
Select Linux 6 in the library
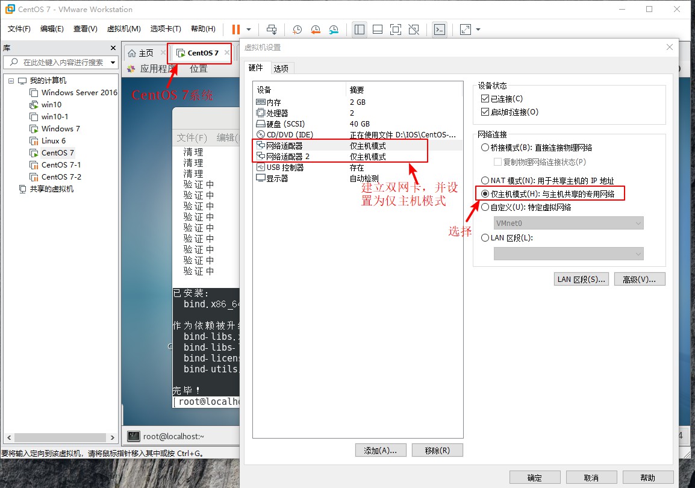[48, 140]
